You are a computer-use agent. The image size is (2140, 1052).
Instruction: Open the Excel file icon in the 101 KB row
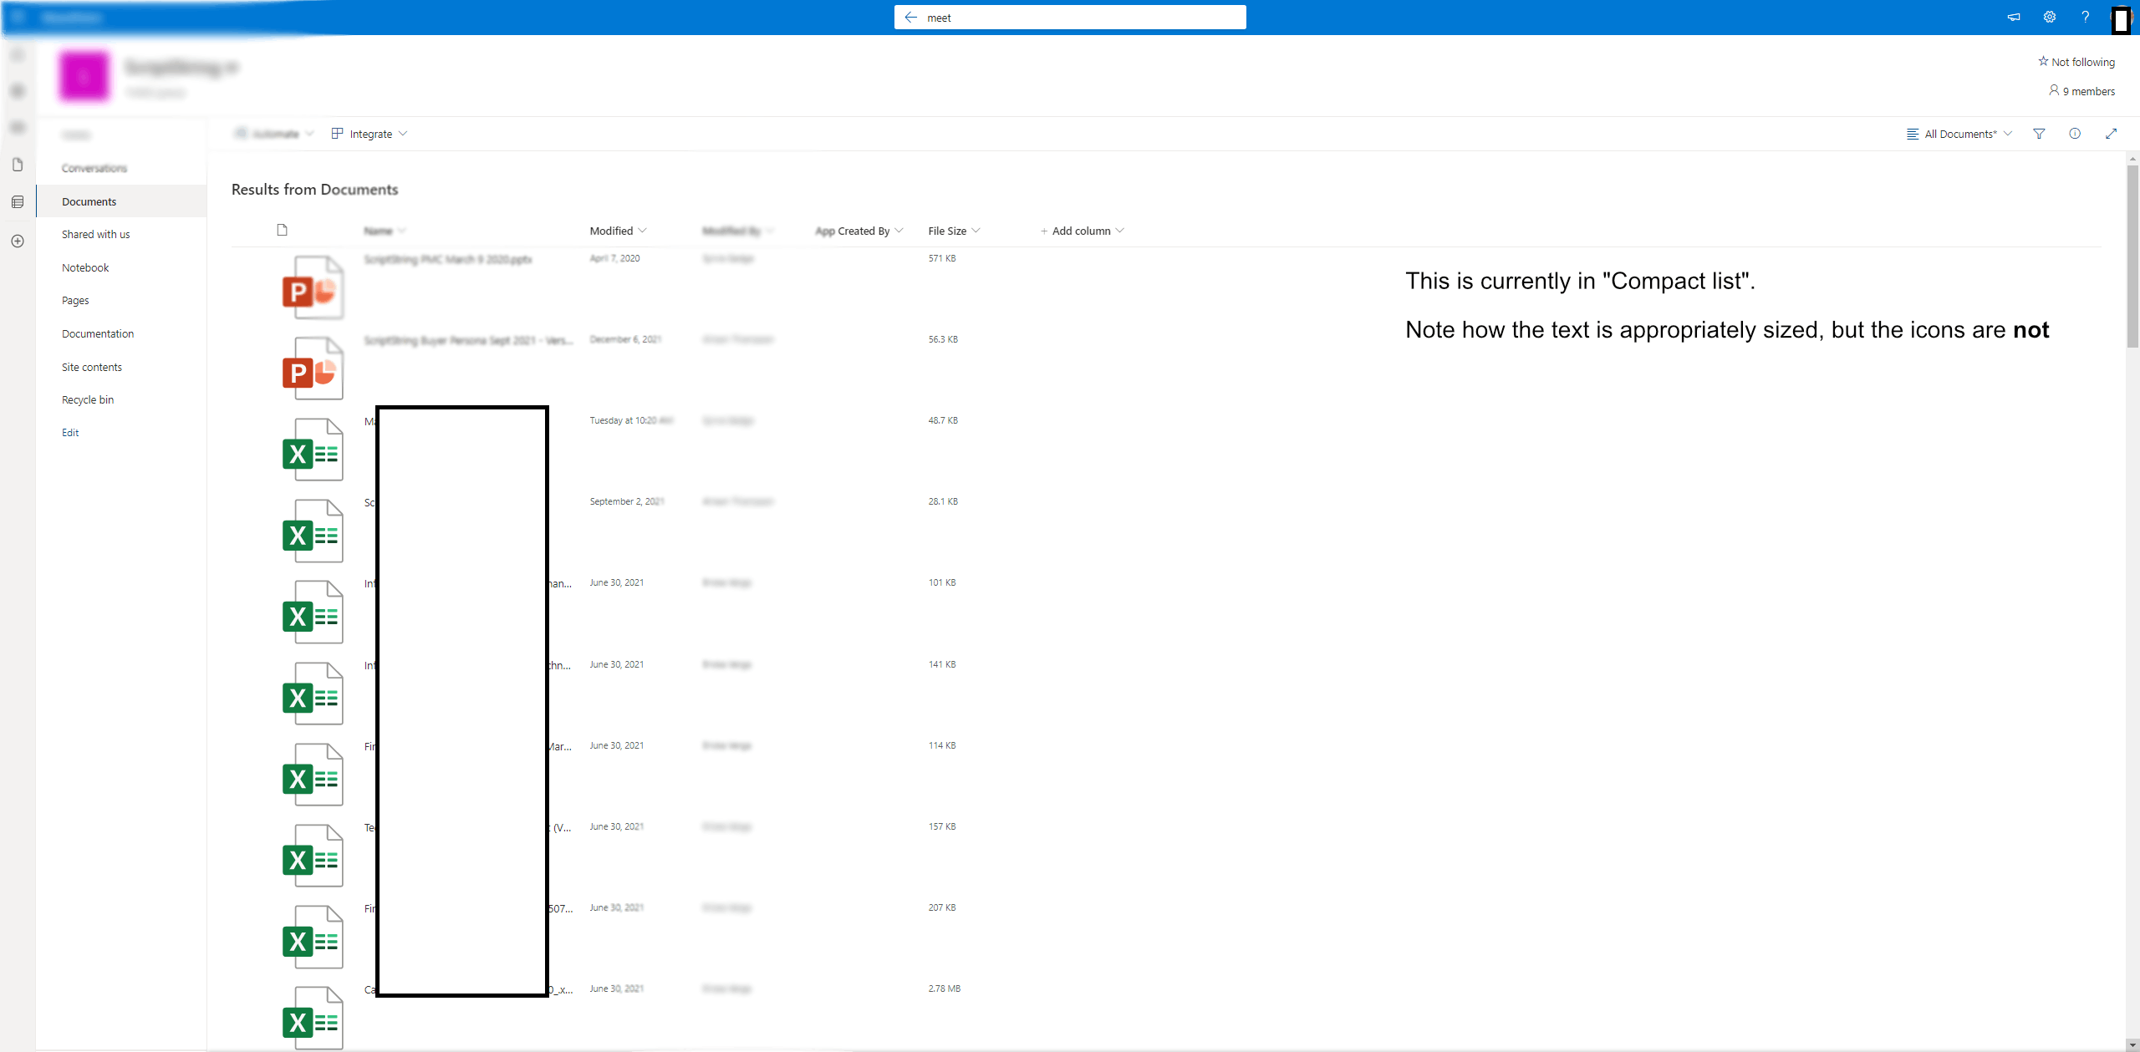313,612
